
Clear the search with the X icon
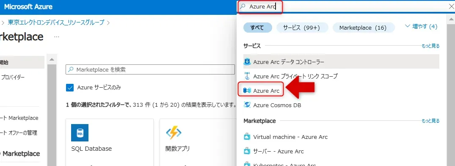(x=451, y=7)
